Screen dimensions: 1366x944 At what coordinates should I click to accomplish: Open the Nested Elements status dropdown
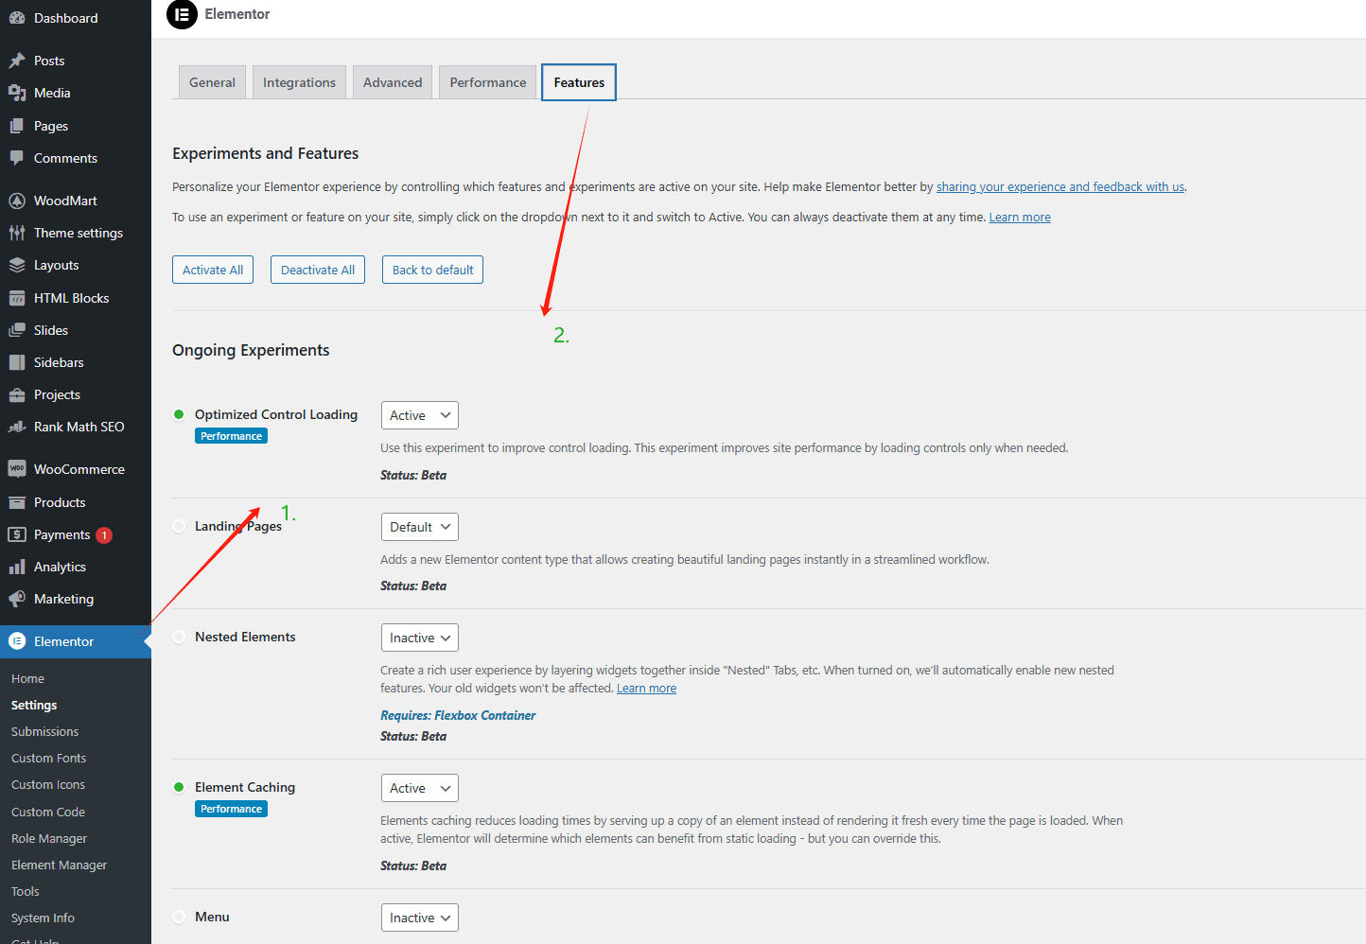click(x=420, y=638)
